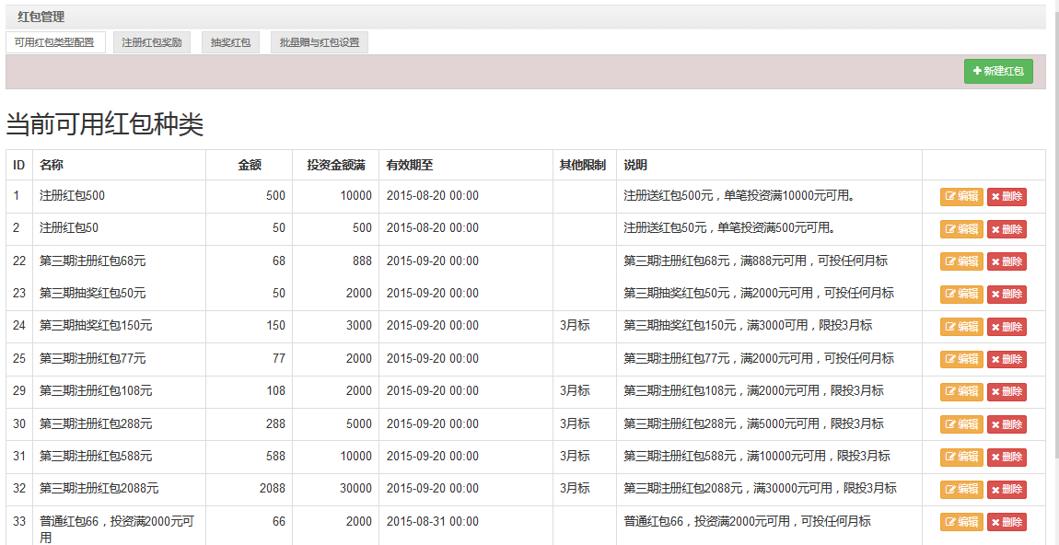
Task: Click the 投资金额满 column header
Action: point(336,166)
